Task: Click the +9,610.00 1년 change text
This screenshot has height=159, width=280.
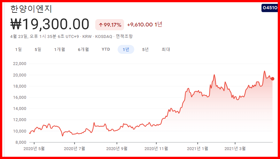Action: click(145, 25)
